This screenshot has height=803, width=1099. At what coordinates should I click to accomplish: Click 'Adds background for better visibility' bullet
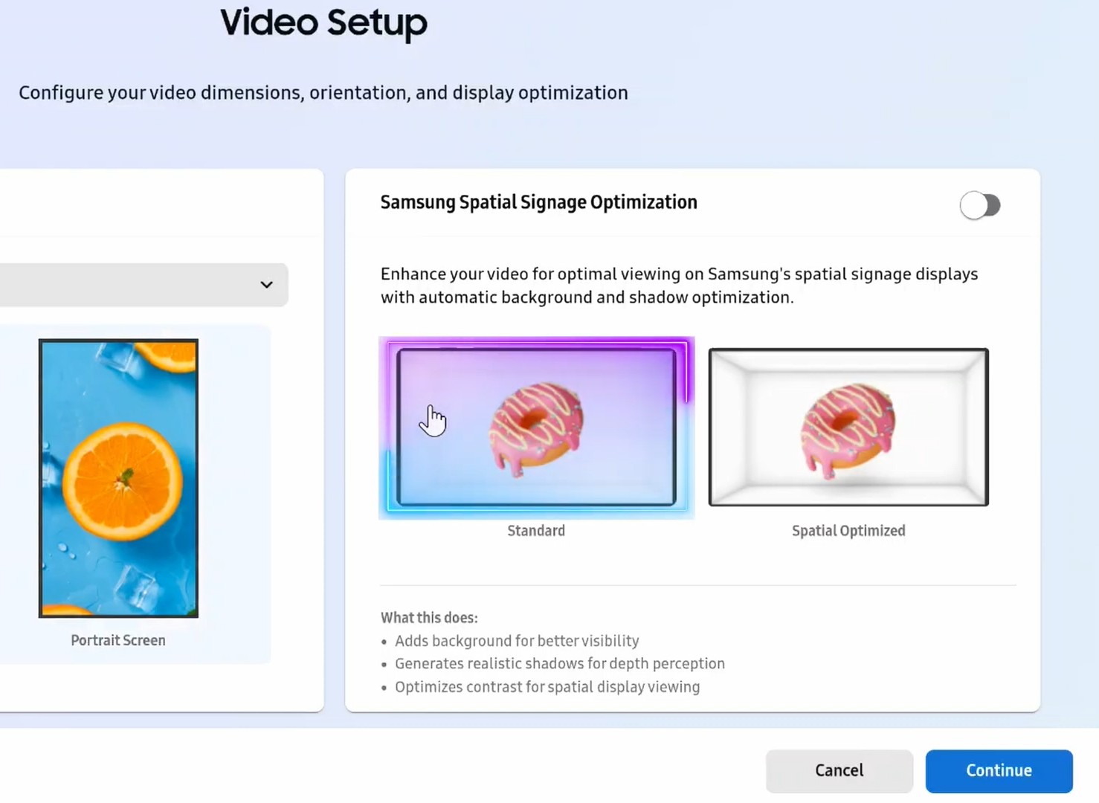click(x=517, y=641)
